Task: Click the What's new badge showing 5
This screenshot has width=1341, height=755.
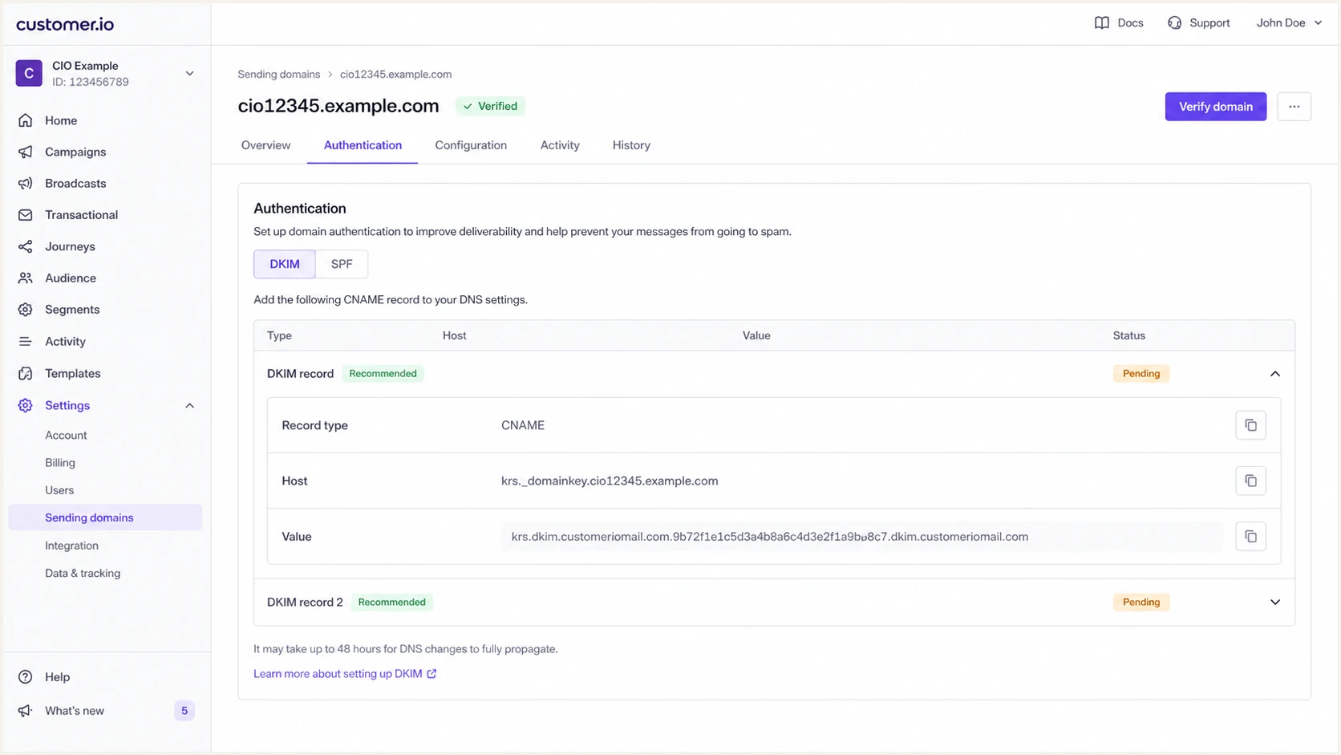Action: click(184, 711)
